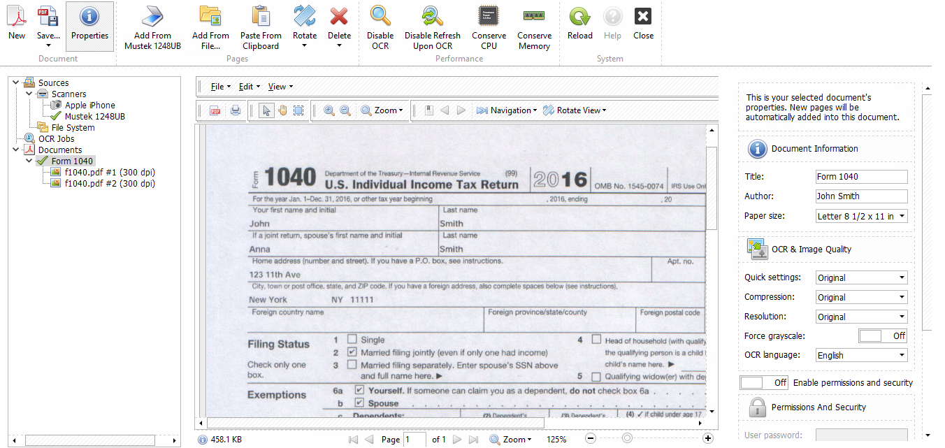Open the Save dropdown arrow
This screenshot has height=448, width=945.
pyautogui.click(x=48, y=45)
